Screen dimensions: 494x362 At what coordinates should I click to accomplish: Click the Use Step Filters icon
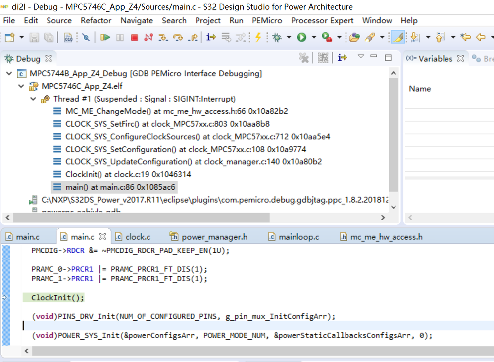tap(241, 38)
